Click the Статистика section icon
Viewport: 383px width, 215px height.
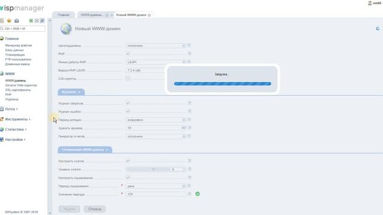pos(2,130)
